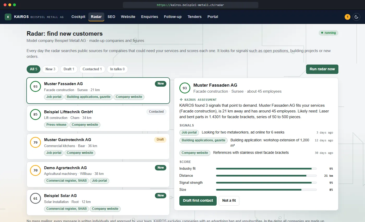Click the Signal strength score bar
The height and width of the screenshot is (222, 365).
coord(266,183)
